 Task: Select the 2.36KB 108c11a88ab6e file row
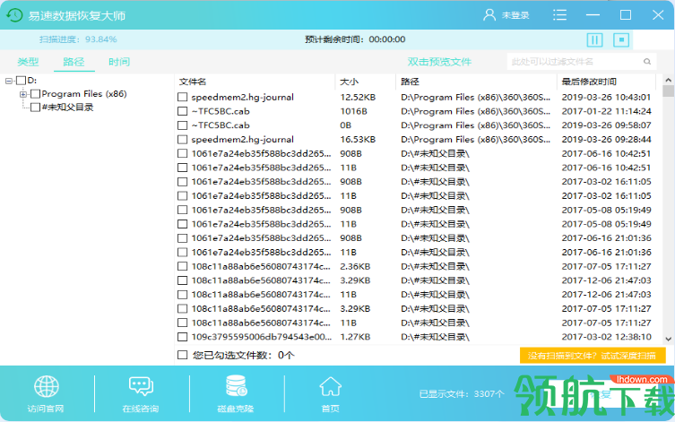(415, 266)
